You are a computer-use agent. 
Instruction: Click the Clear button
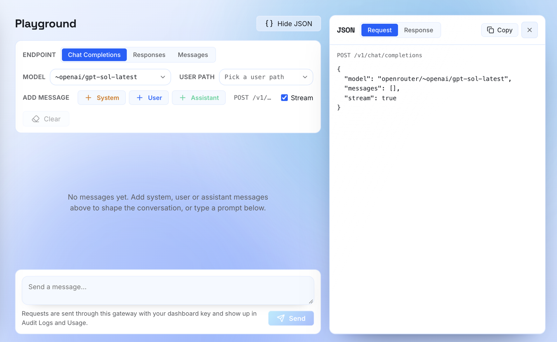click(46, 119)
